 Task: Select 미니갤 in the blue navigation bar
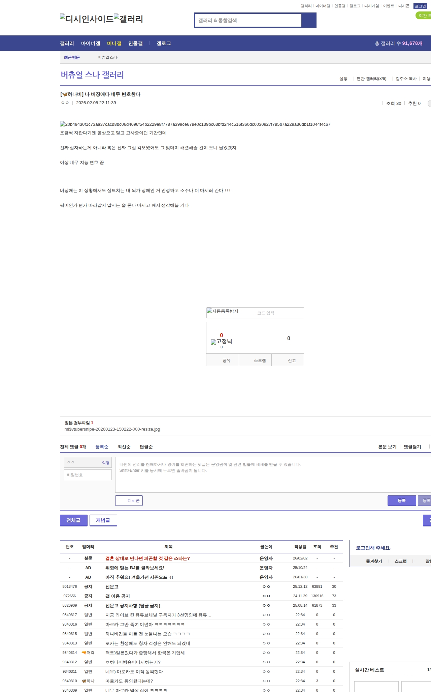pos(114,44)
